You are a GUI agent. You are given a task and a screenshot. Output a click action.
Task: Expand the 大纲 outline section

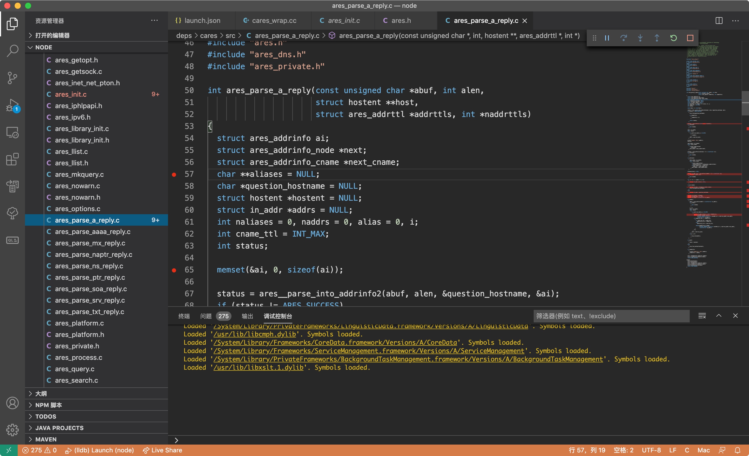[96, 393]
